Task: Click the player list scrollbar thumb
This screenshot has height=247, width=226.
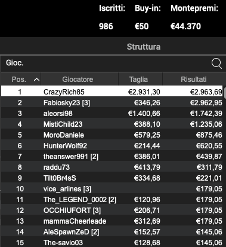Action: tap(225, 92)
